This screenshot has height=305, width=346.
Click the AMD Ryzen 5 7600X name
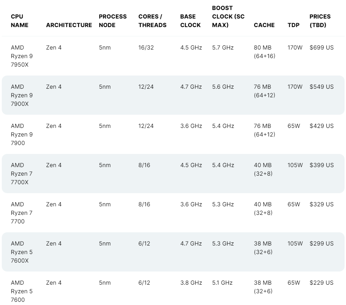pos(22,252)
